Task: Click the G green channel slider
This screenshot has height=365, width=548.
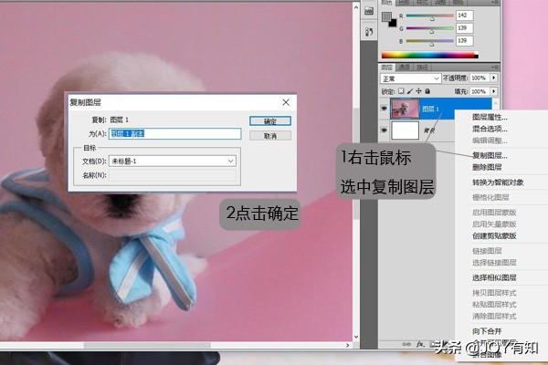Action: [x=430, y=29]
